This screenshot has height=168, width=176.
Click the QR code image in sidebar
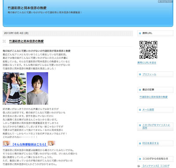pyautogui.click(x=148, y=50)
